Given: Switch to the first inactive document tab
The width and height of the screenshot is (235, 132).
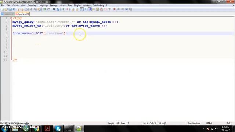Looking at the screenshot, I should pyautogui.click(x=7, y=14).
